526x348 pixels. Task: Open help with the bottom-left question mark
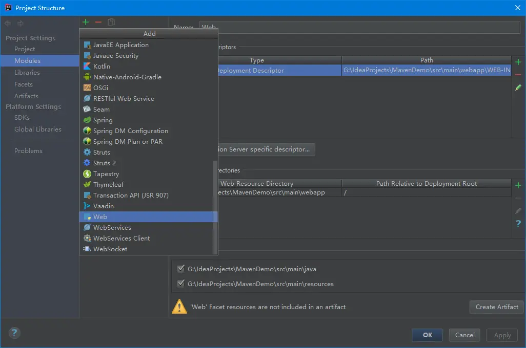click(14, 333)
